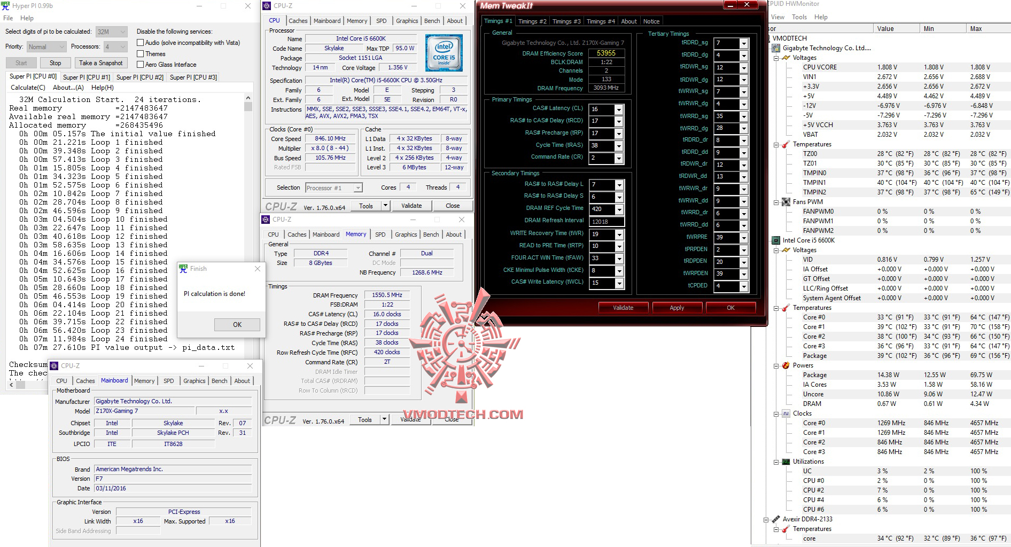Viewport: 1011px width, 547px height.
Task: Collapse the Utilizations tree node
Action: 776,462
